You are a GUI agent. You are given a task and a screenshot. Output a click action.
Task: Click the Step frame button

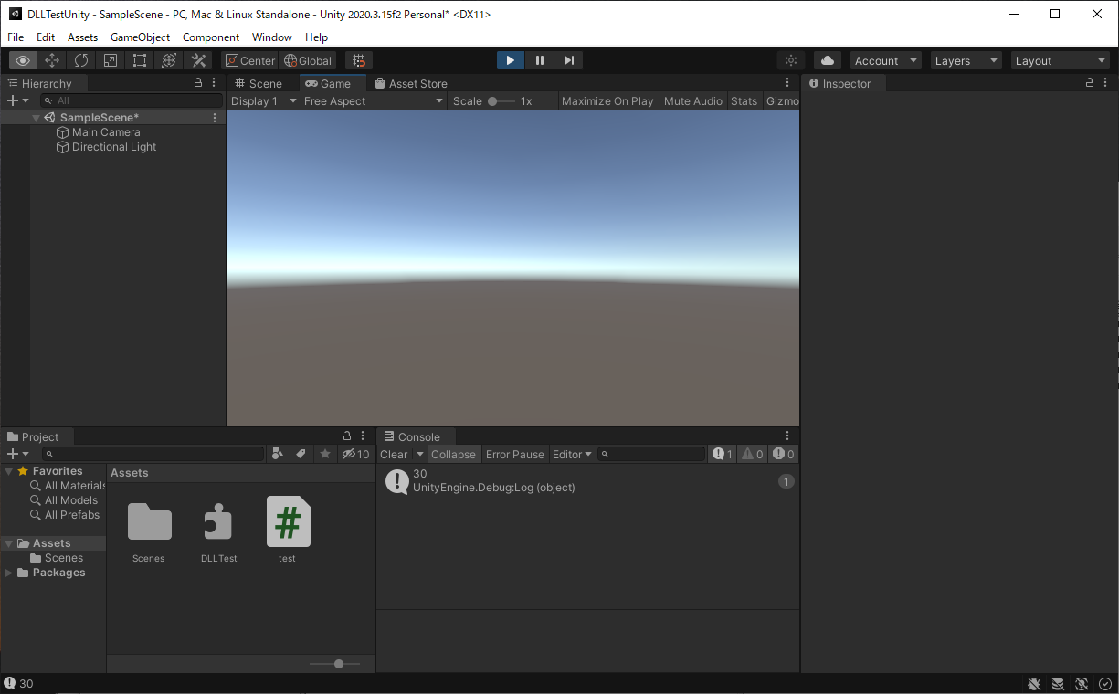click(x=569, y=60)
